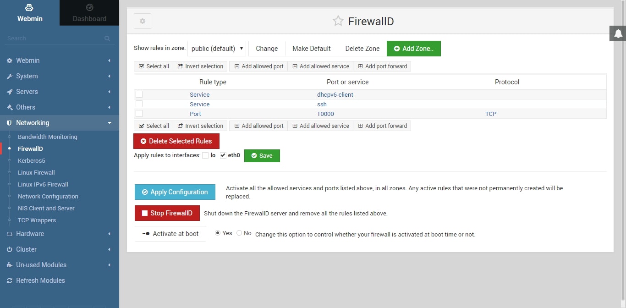
Task: Open the zone dropdown showing public (default)
Action: [x=217, y=49]
